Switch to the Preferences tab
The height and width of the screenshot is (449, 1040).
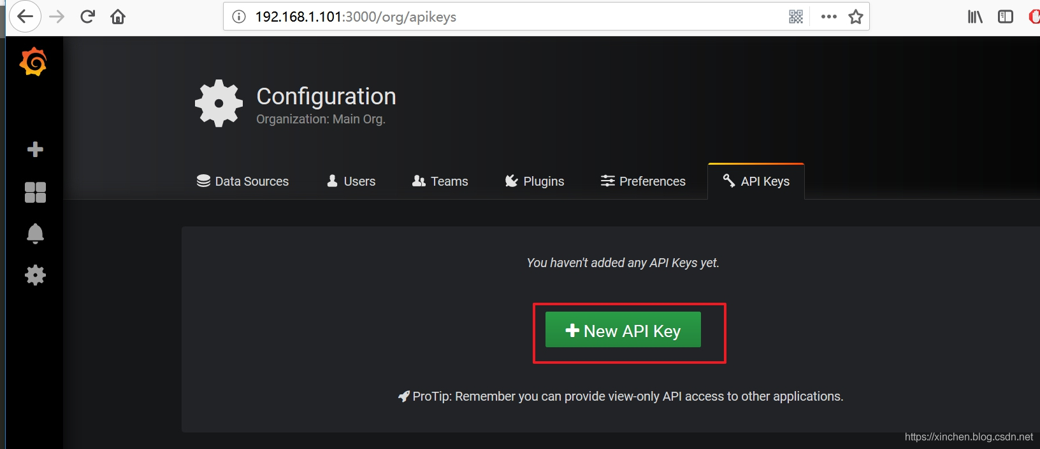point(643,181)
